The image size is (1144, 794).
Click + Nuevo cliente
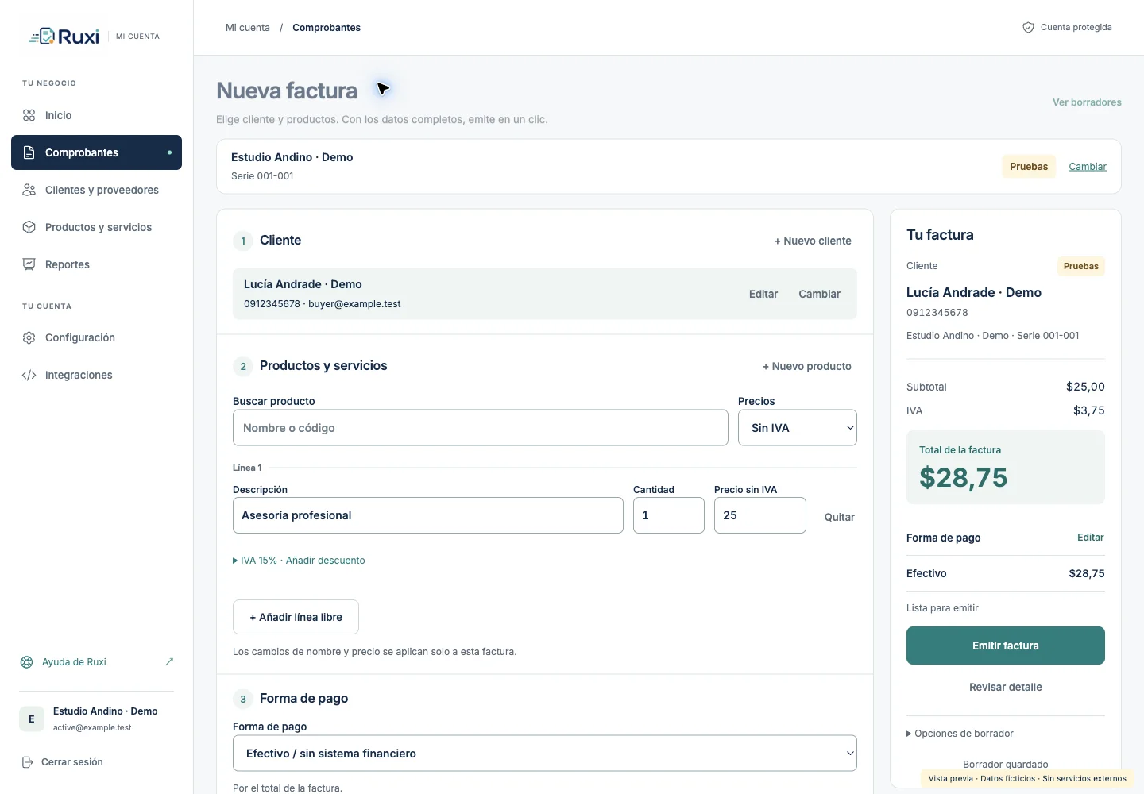813,241
